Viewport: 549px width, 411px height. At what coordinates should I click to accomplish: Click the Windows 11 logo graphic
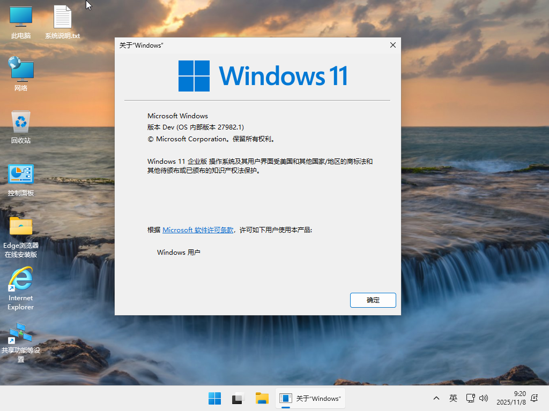point(263,76)
